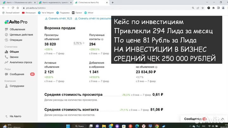The height and width of the screenshot is (128, 228).
Task: Click the 38 820 views value
Action: [50, 44]
